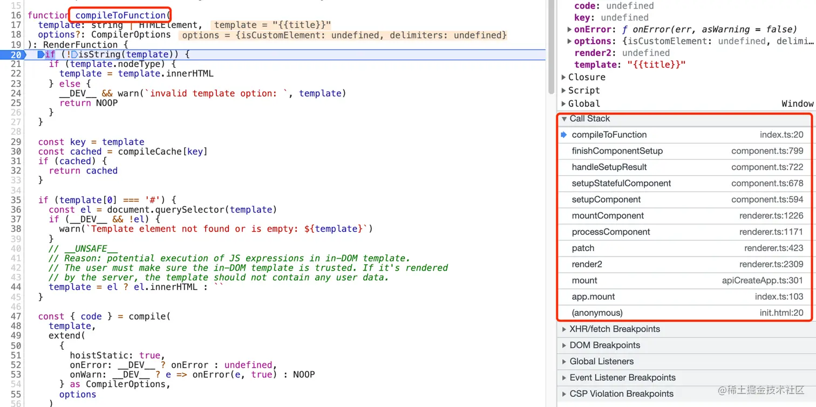Image resolution: width=816 pixels, height=407 pixels.
Task: Click the '__UNSAFE__' comment line
Action: 83,249
